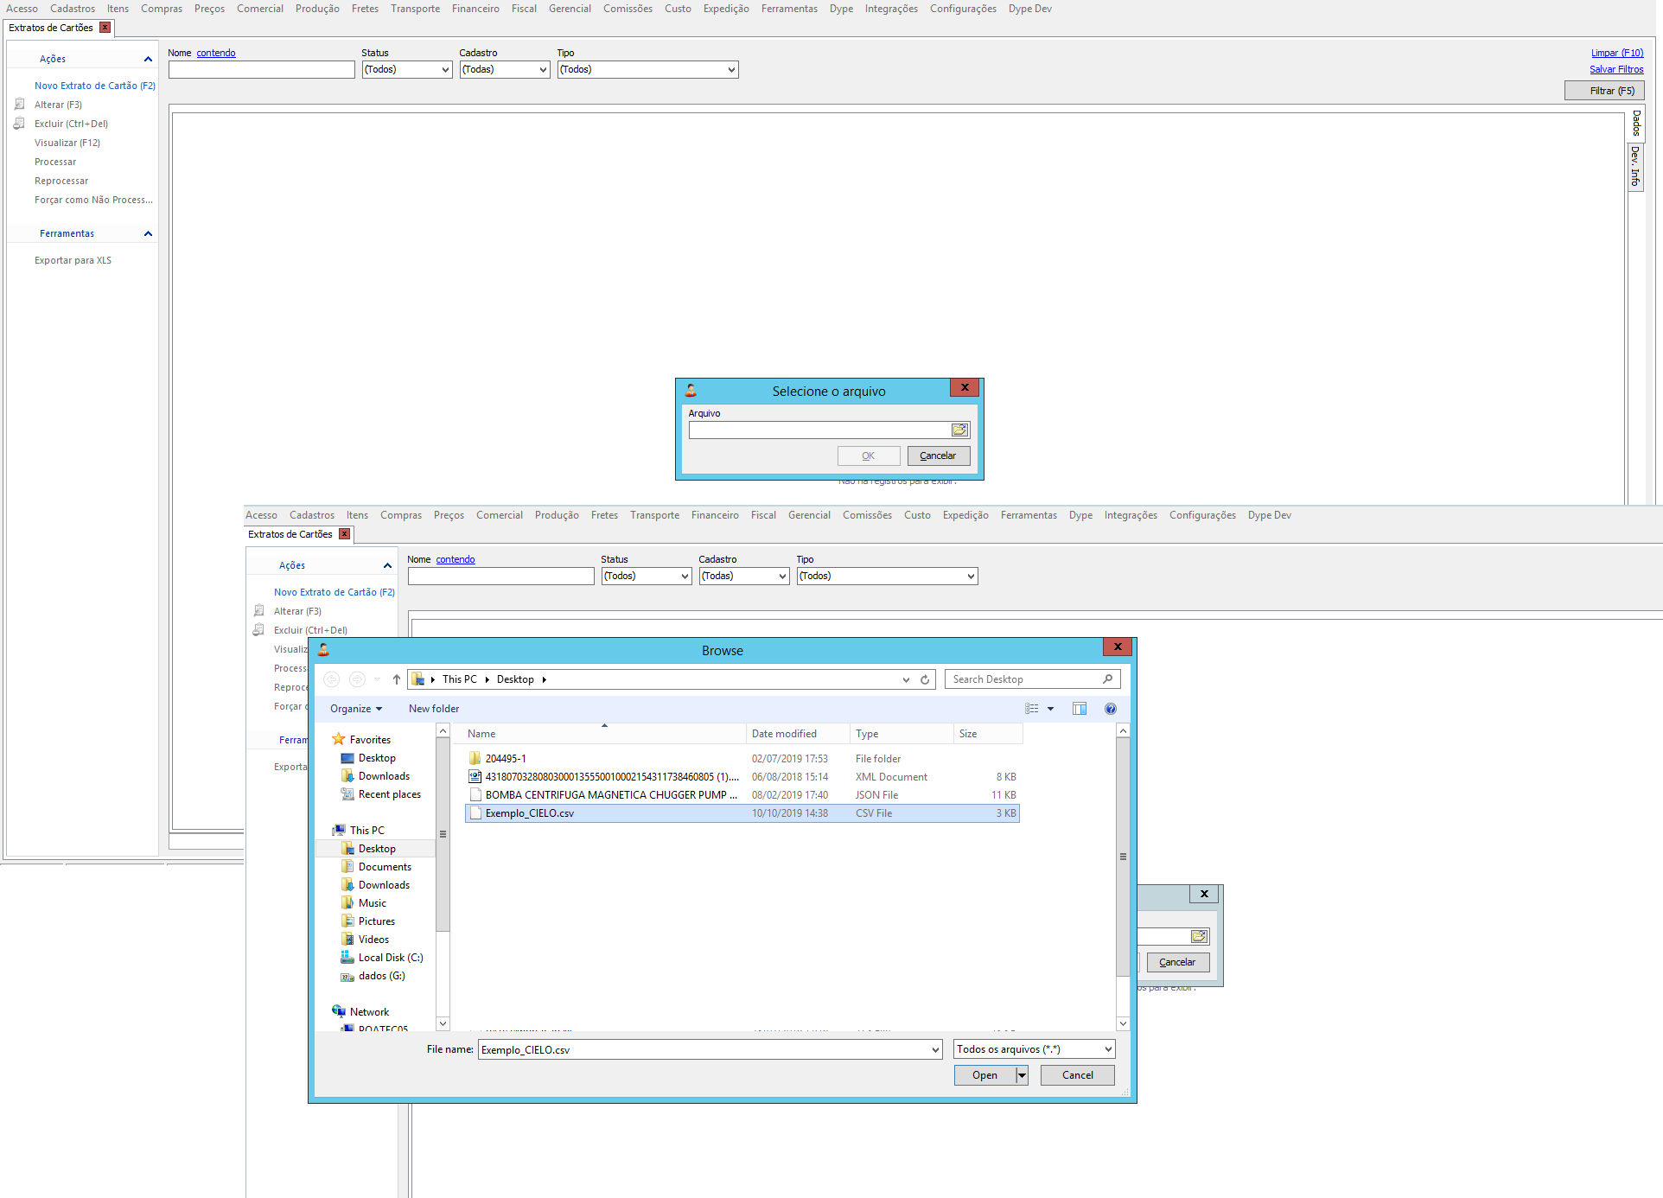This screenshot has height=1198, width=1663.
Task: Collapse the Ferramentas section in the topmost sidebar
Action: coord(148,233)
